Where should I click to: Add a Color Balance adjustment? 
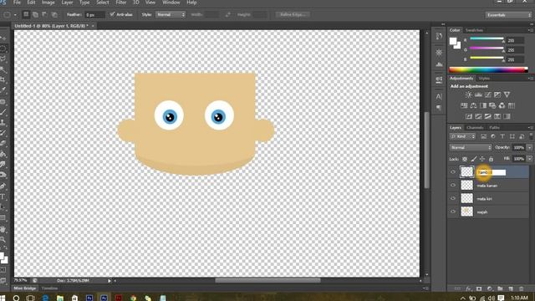pyautogui.click(x=474, y=106)
